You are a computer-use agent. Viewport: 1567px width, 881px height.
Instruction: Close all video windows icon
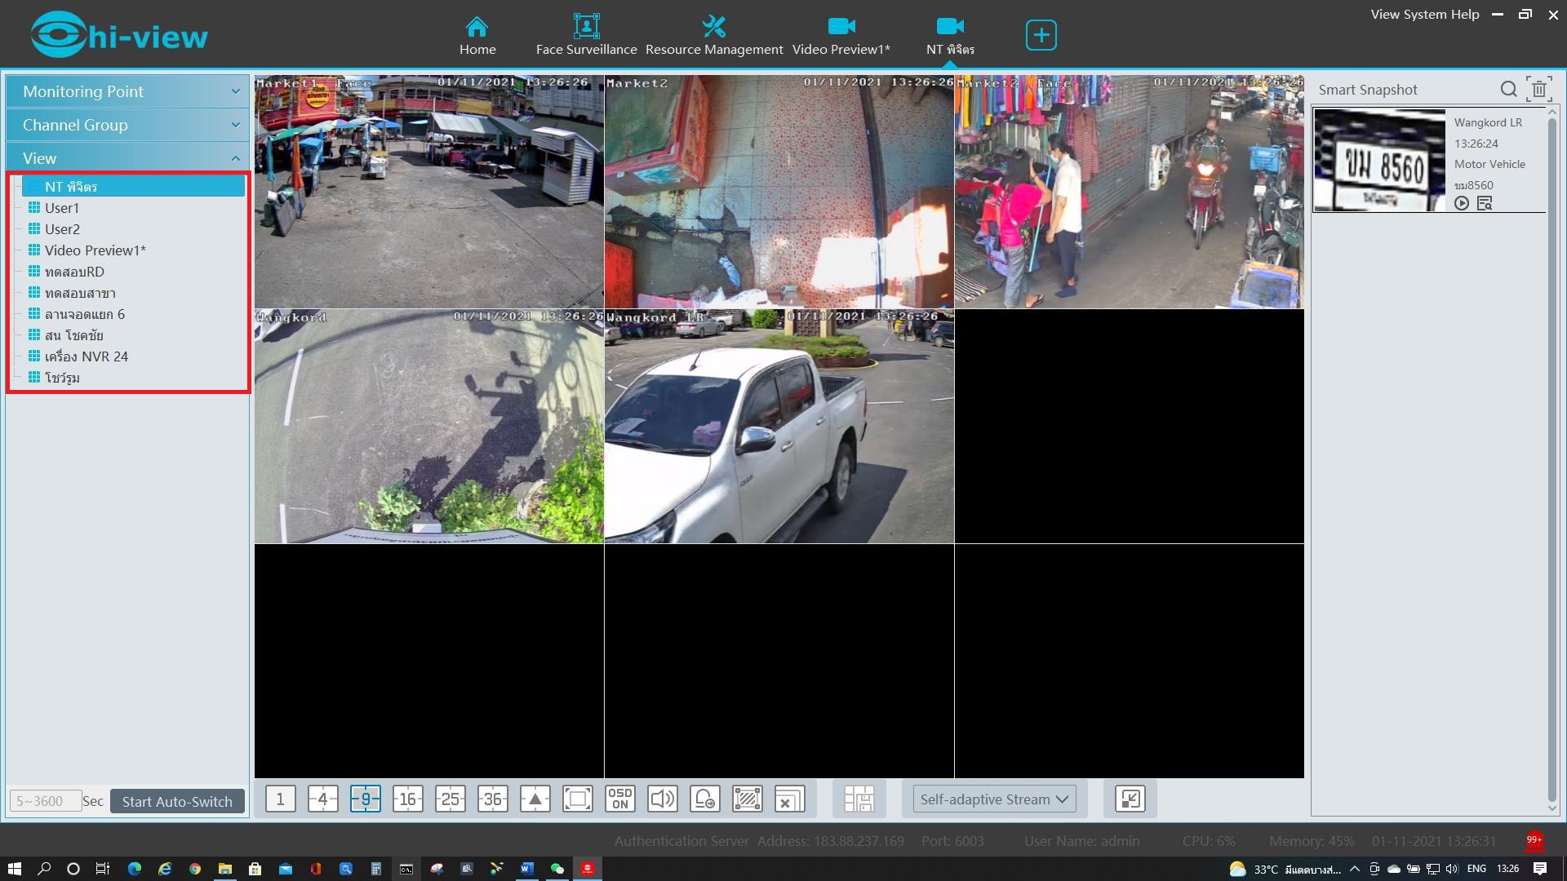click(789, 799)
